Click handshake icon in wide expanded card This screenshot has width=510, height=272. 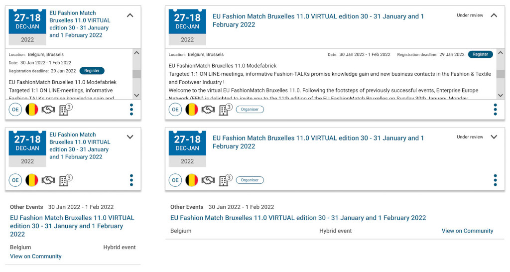click(x=208, y=110)
